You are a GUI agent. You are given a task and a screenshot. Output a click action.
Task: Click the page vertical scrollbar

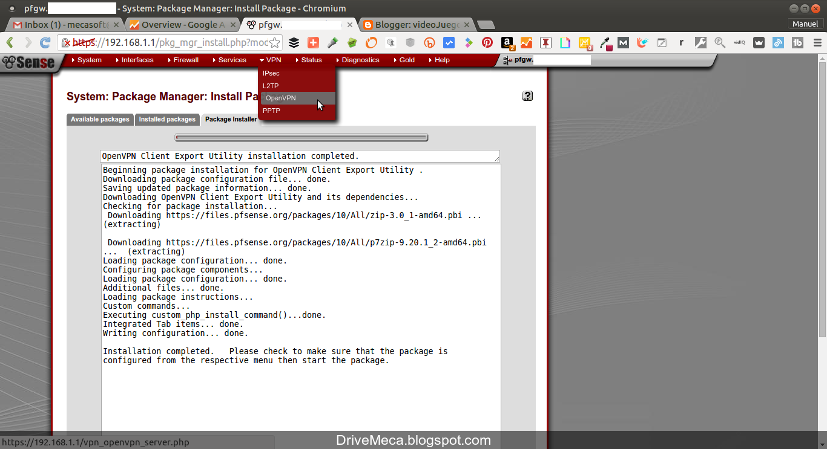(x=822, y=199)
